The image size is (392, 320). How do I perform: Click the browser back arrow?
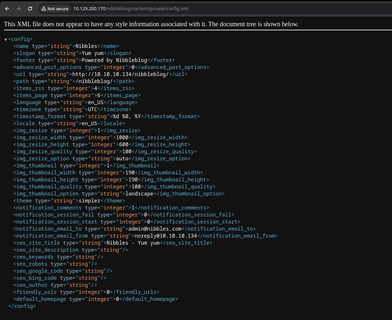[7, 9]
